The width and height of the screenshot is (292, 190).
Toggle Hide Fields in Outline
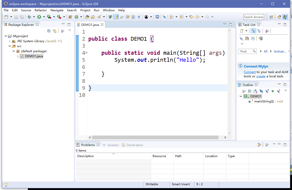click(x=261, y=91)
